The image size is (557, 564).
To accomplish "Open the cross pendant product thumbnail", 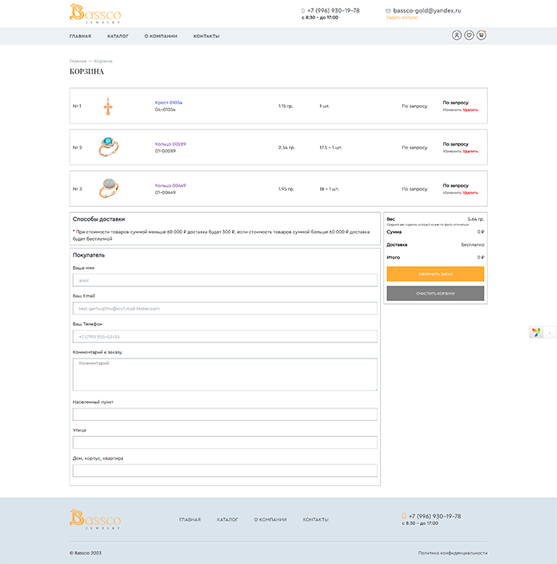I will point(108,106).
